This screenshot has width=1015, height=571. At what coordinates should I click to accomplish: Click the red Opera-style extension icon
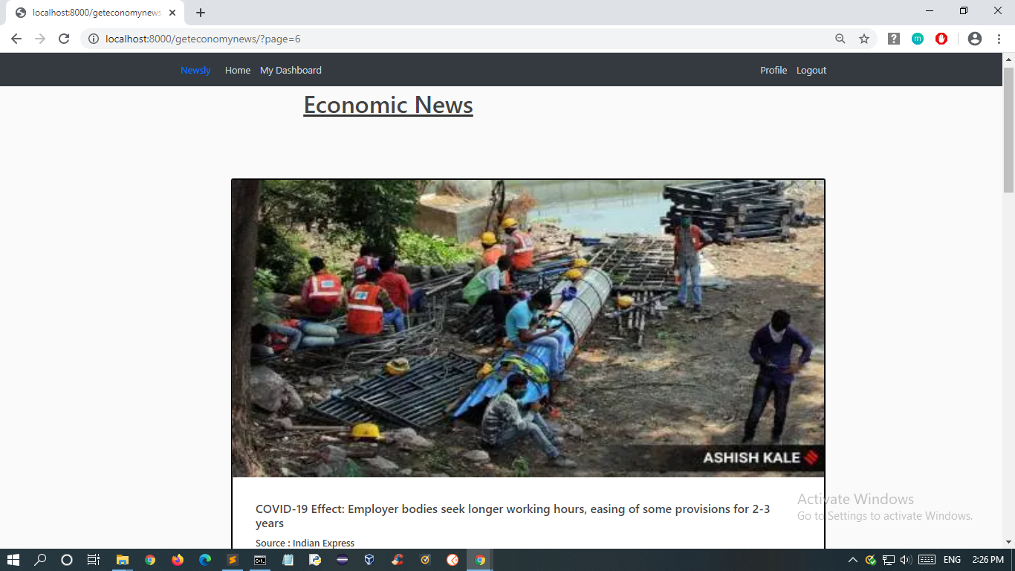pyautogui.click(x=941, y=39)
